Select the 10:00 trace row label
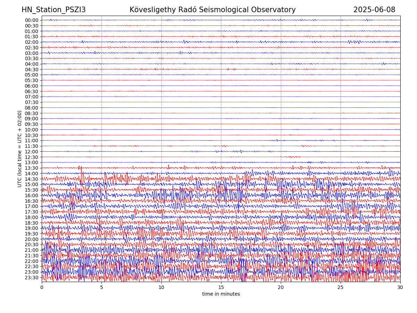 (32, 130)
